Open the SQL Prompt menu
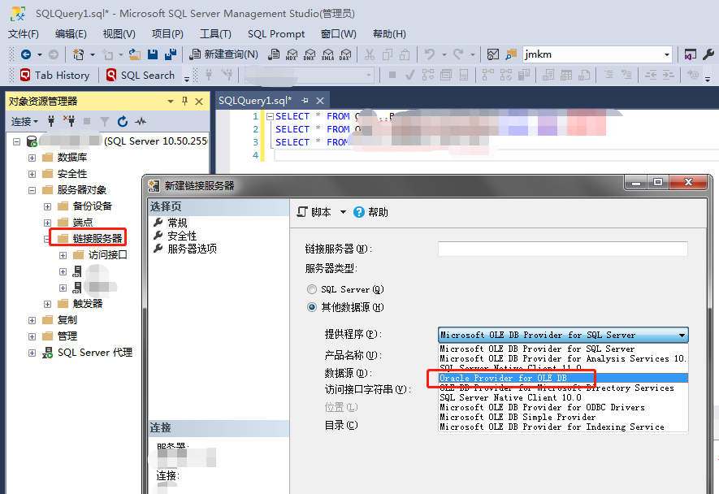719x494 pixels. pyautogui.click(x=276, y=34)
